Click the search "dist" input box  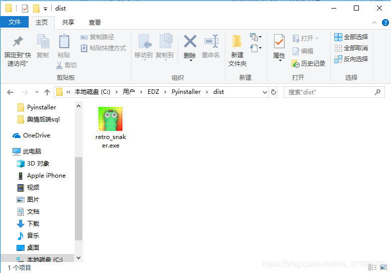334,92
